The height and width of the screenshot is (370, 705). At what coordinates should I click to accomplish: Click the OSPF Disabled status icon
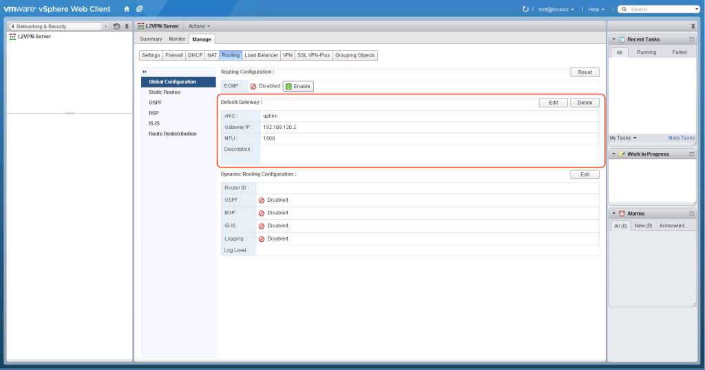pyautogui.click(x=261, y=201)
